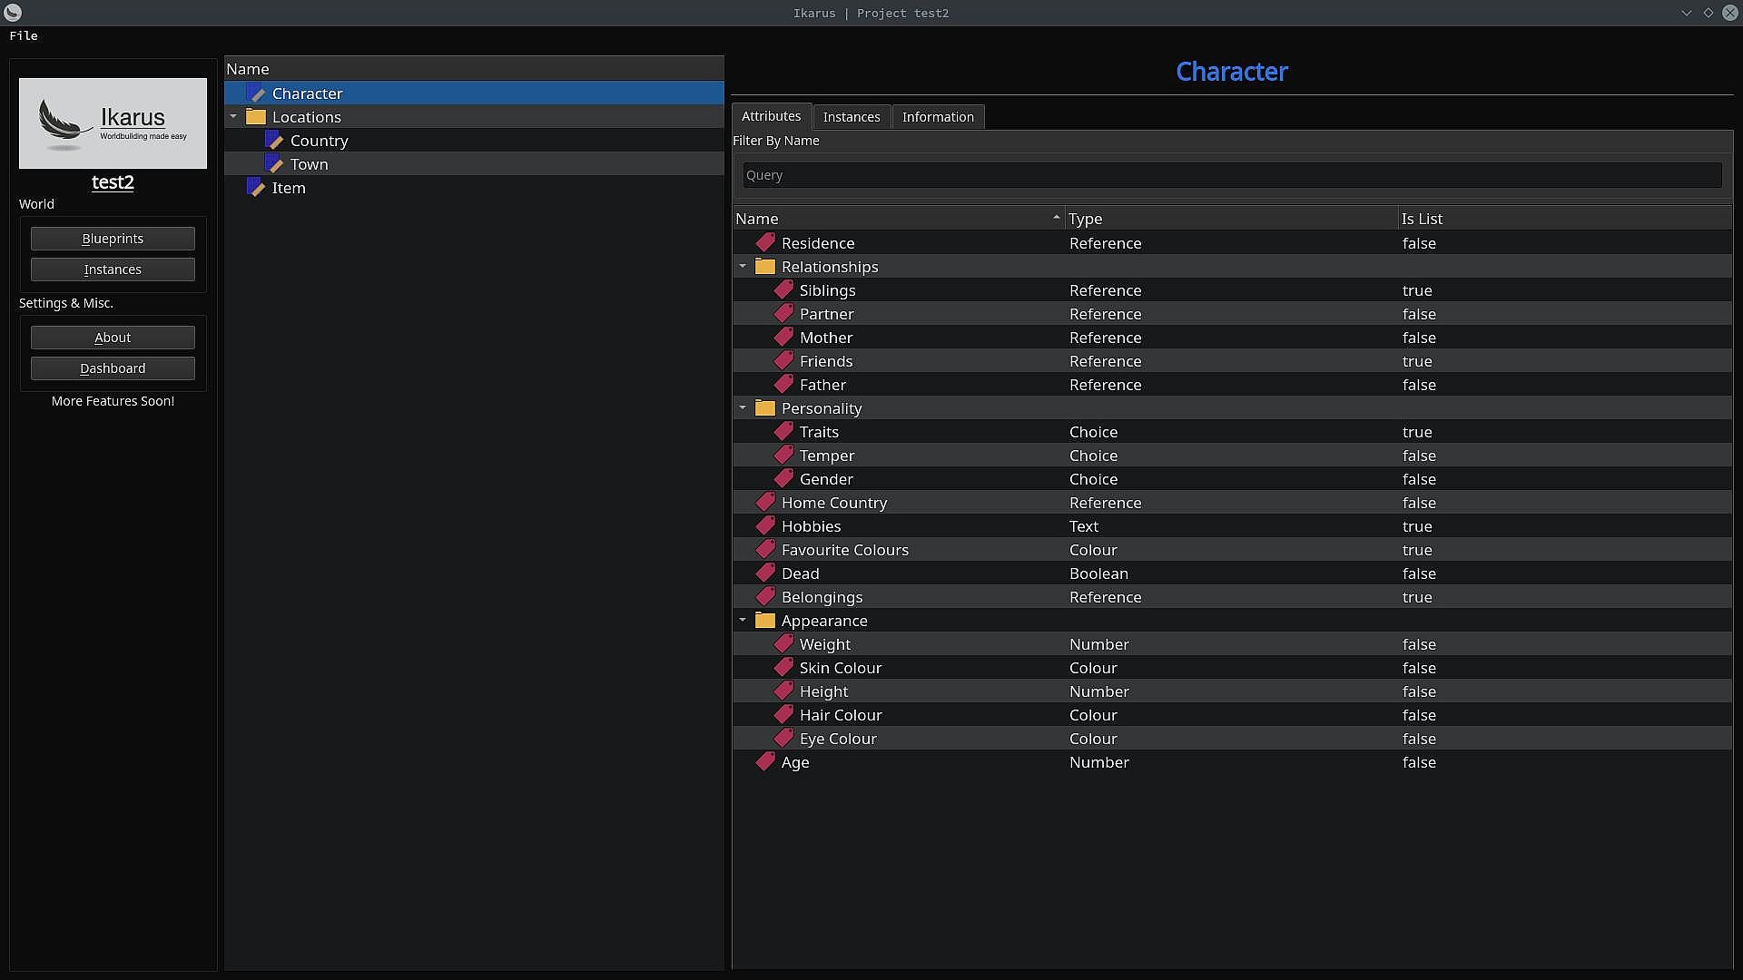Sort attributes by Type column header
The image size is (1743, 980).
point(1085,219)
